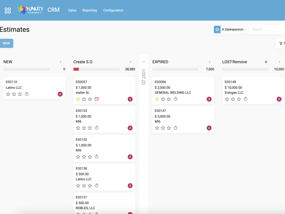Click the blue NEW button
Viewport: 285px width, 214px height.
(x=6, y=43)
